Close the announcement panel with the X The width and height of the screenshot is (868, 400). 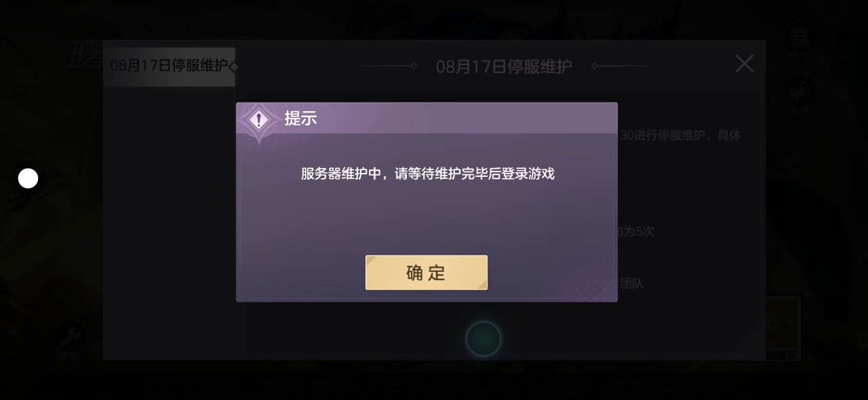(x=745, y=64)
